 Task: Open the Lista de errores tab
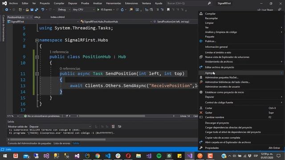(62, 143)
